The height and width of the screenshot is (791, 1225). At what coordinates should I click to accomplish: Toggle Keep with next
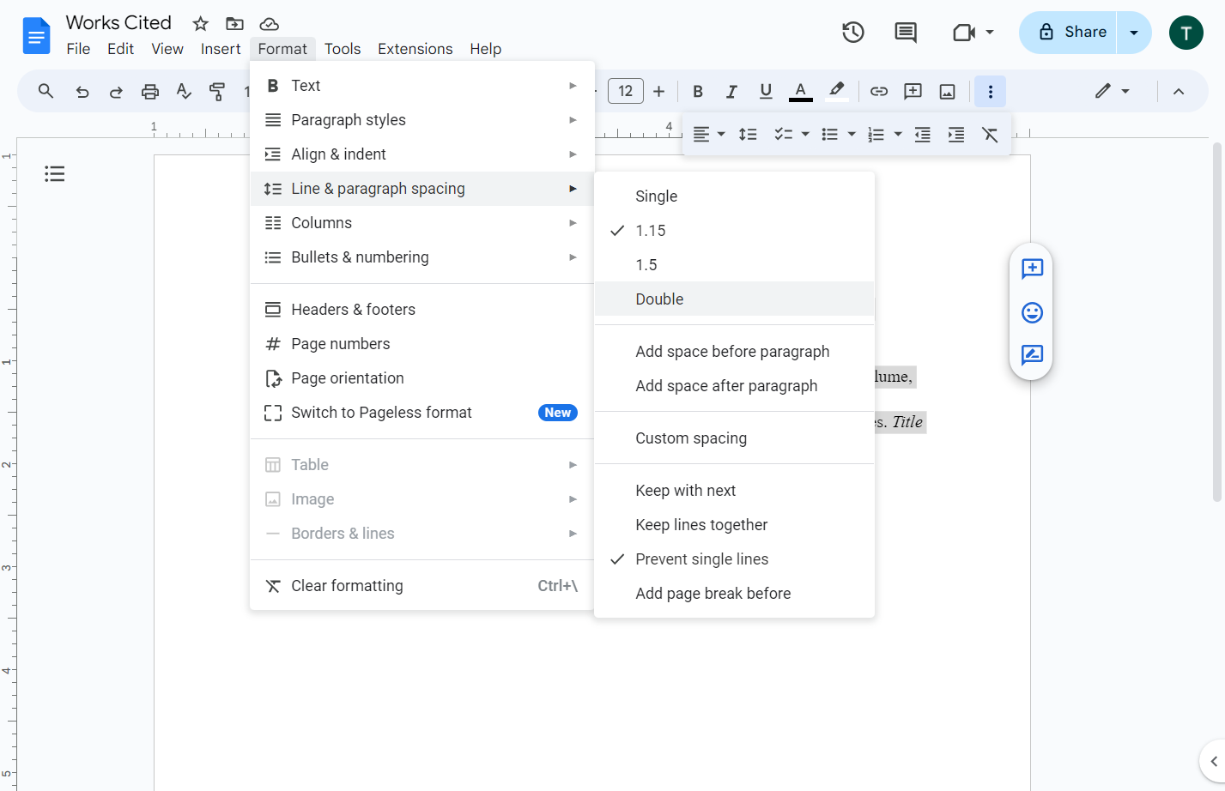[735, 490]
